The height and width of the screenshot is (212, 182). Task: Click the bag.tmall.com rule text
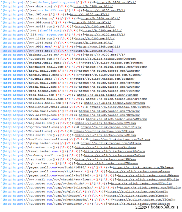(x=41, y=123)
